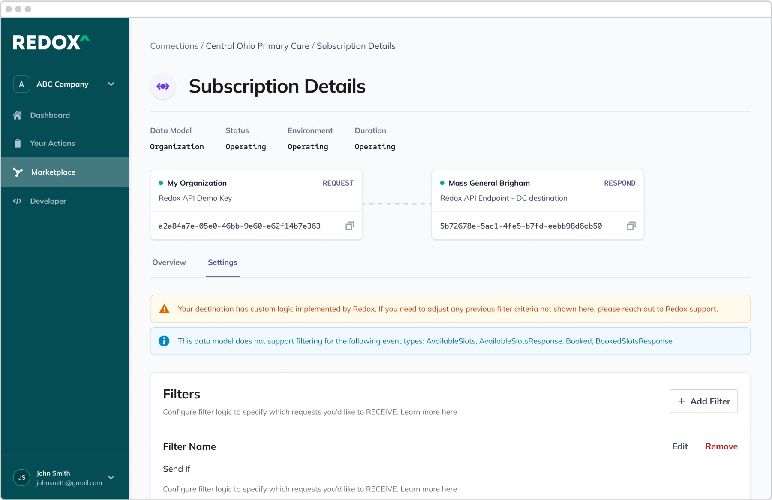
Task: Click the Organization data model value
Action: [177, 147]
